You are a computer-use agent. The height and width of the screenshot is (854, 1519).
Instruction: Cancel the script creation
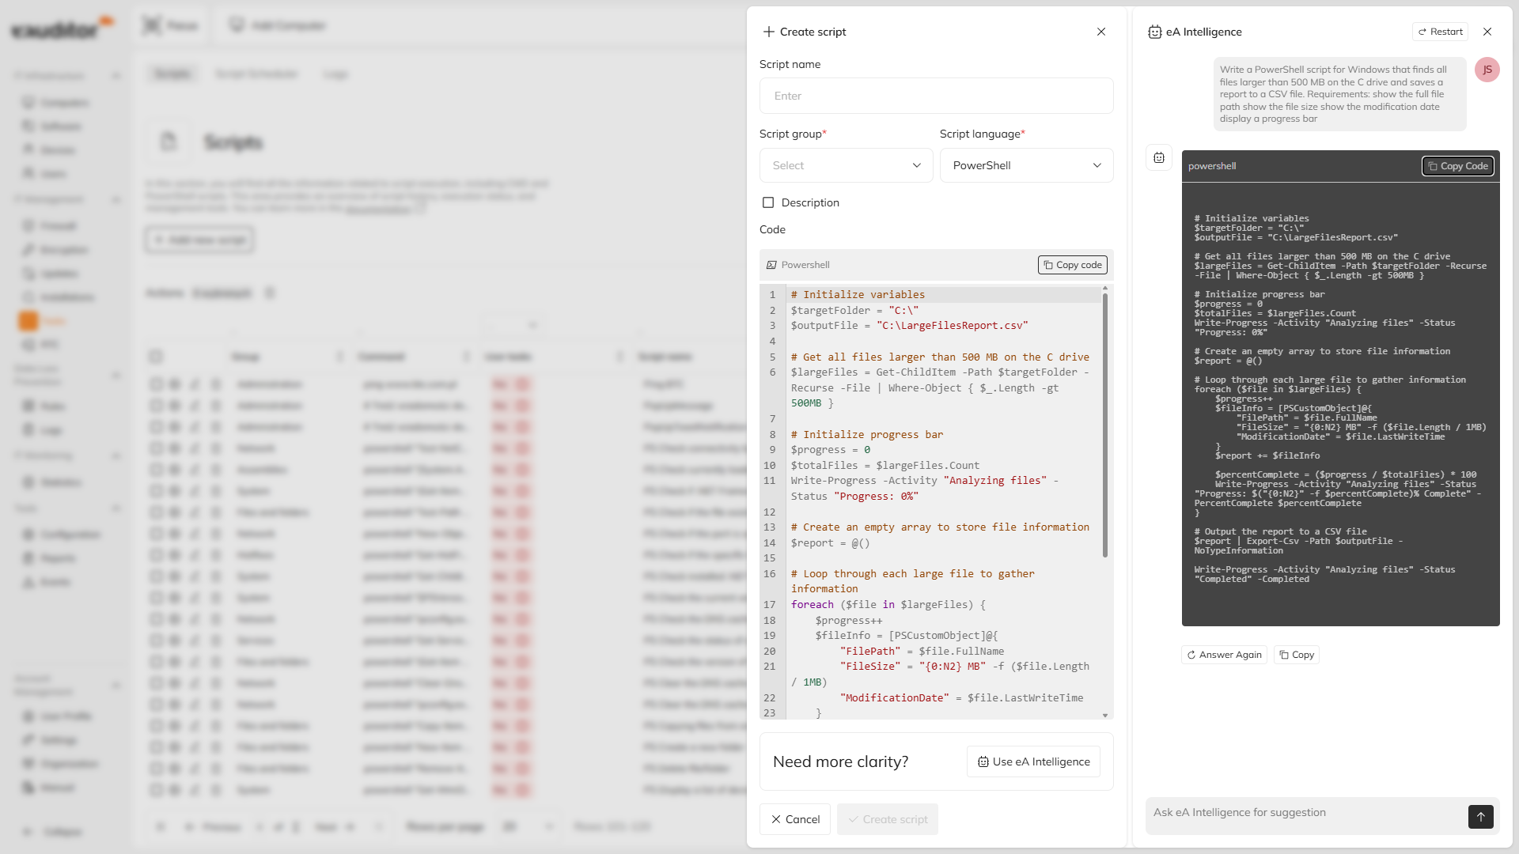point(795,819)
